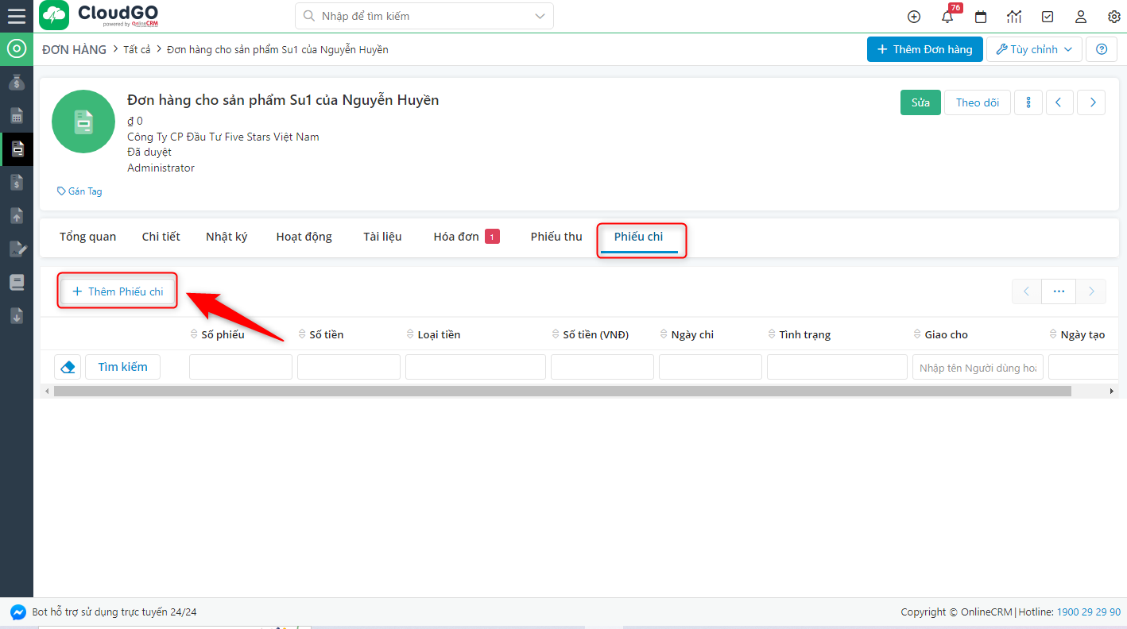Open the notifications bell with 76 alerts

click(947, 16)
